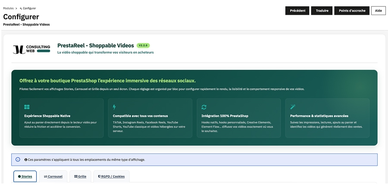Open the Traduire button

tap(322, 11)
